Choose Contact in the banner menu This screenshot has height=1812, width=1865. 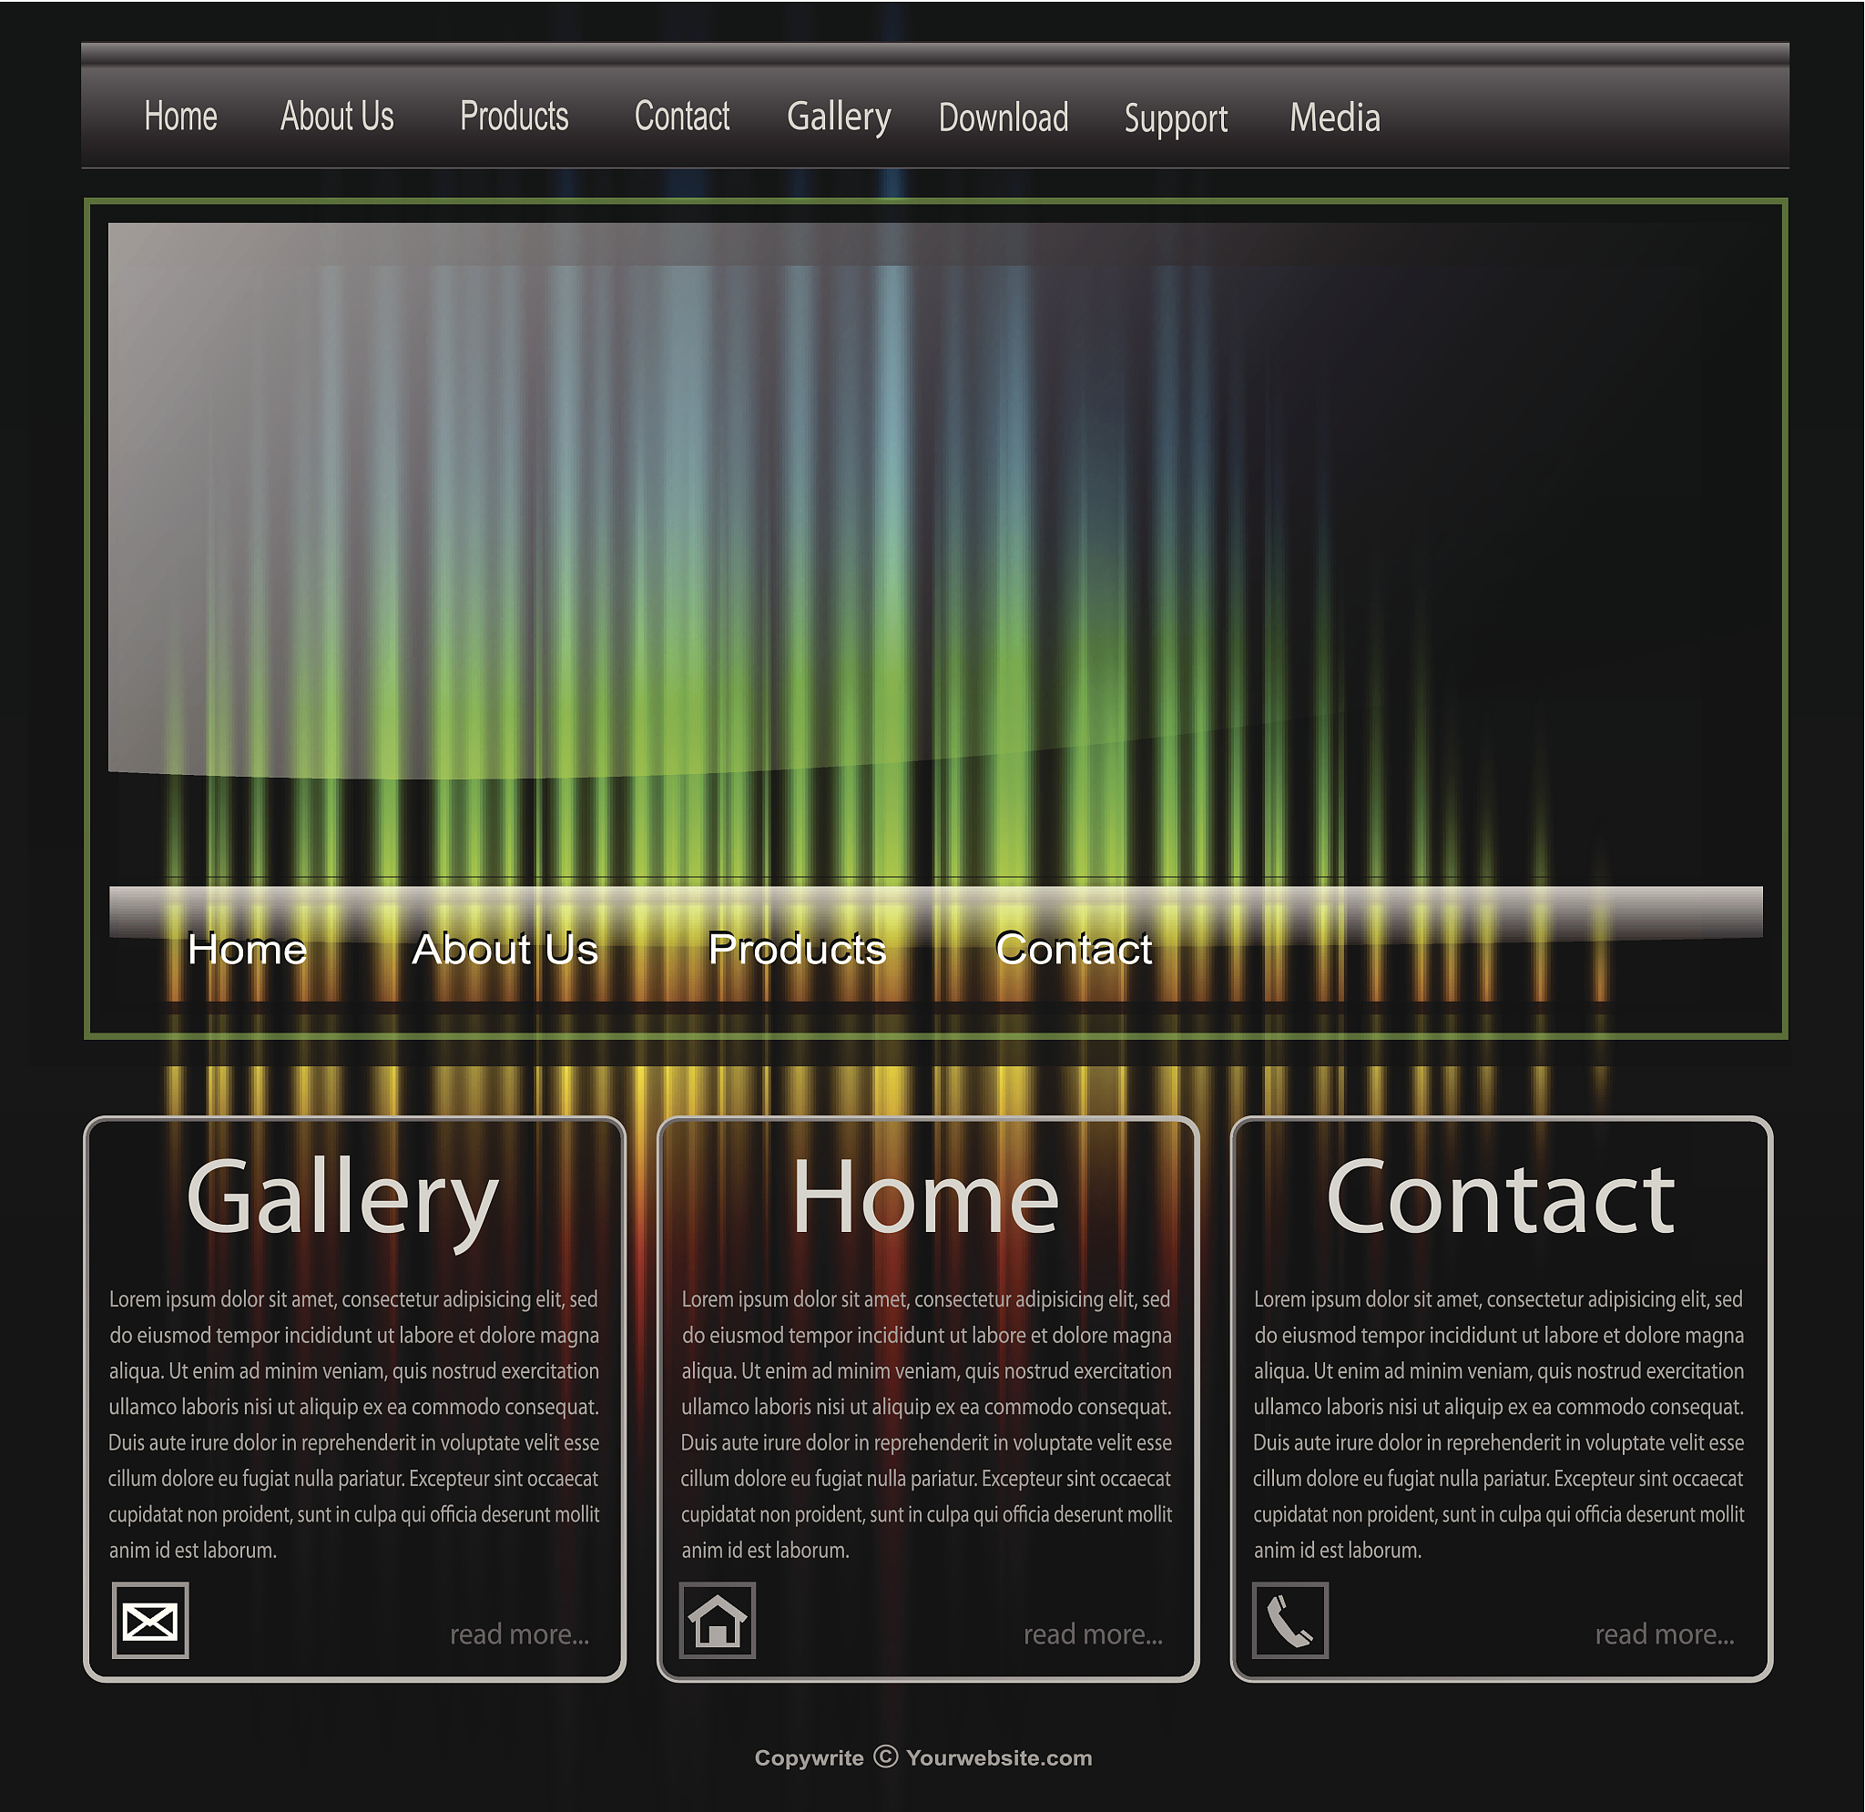coord(1075,949)
